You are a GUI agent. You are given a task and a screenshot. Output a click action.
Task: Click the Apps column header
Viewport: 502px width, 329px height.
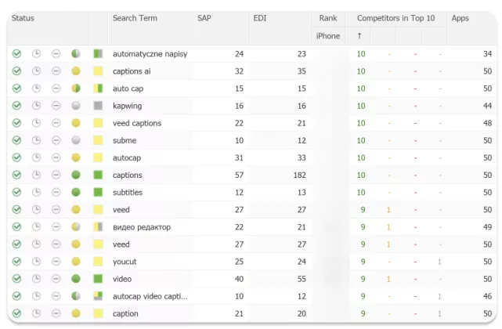(x=460, y=18)
